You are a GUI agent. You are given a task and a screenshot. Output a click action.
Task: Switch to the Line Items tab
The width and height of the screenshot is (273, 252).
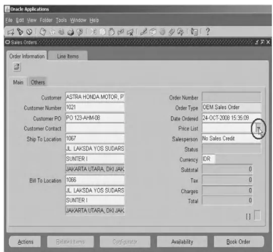pos(68,56)
